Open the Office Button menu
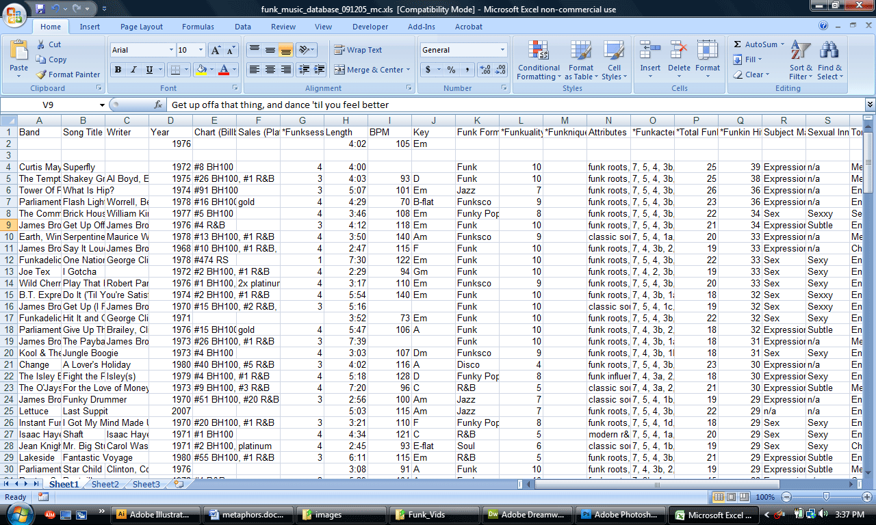The height and width of the screenshot is (525, 876). click(x=15, y=14)
